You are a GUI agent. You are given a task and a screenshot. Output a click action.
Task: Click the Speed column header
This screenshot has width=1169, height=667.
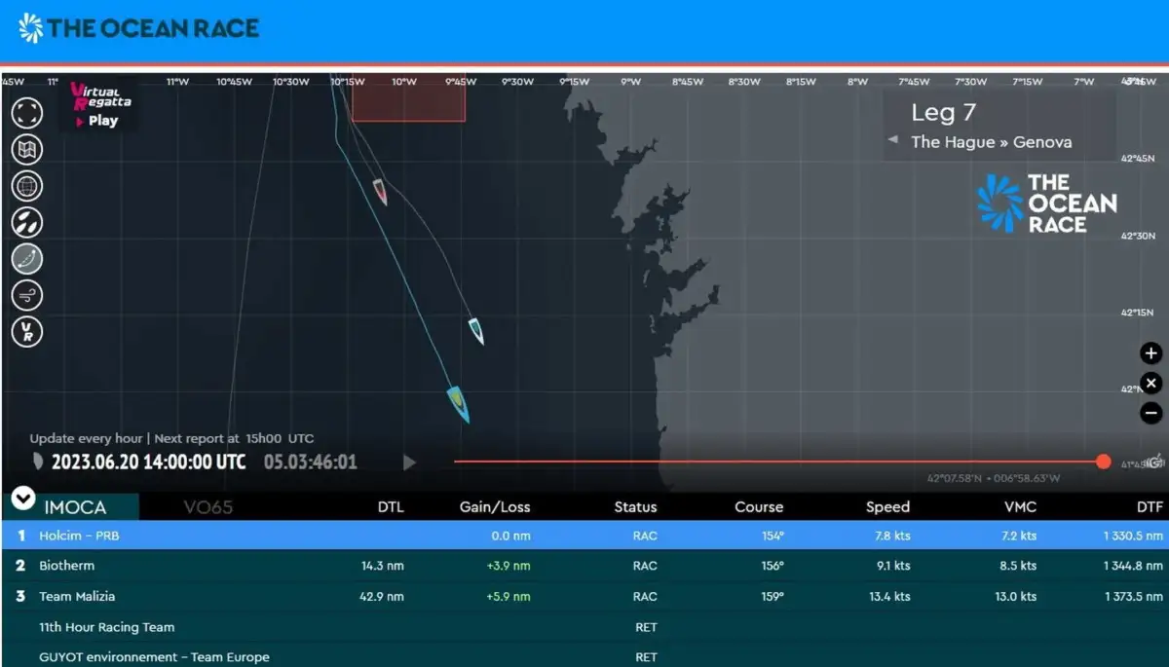click(x=887, y=506)
